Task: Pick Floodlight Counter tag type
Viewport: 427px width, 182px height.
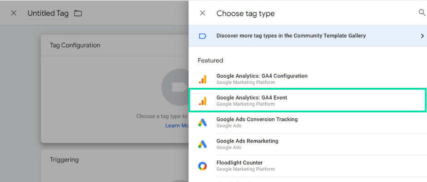Action: (239, 162)
